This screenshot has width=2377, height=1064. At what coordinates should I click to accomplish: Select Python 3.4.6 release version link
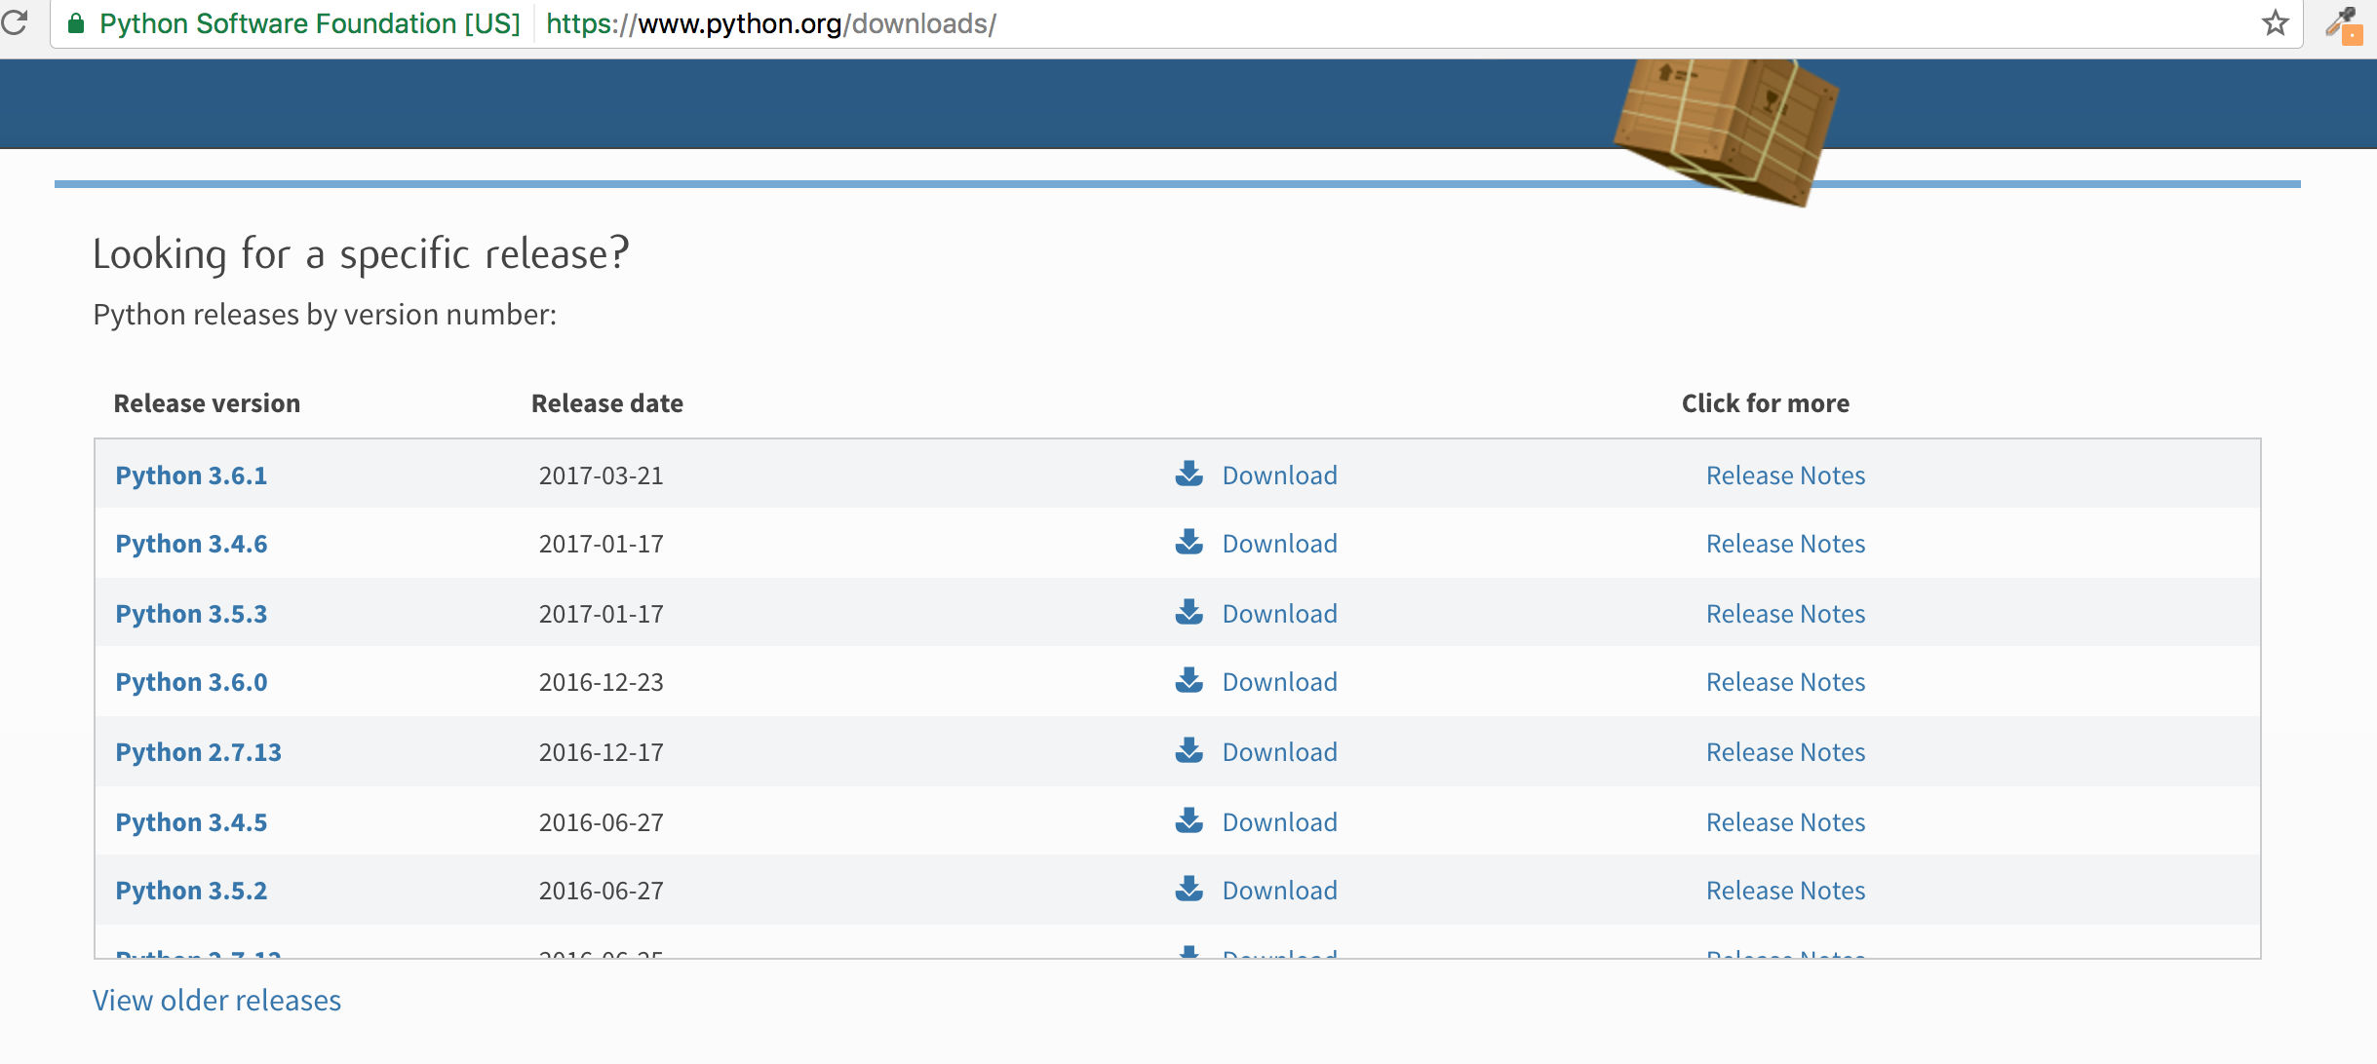pos(192,543)
